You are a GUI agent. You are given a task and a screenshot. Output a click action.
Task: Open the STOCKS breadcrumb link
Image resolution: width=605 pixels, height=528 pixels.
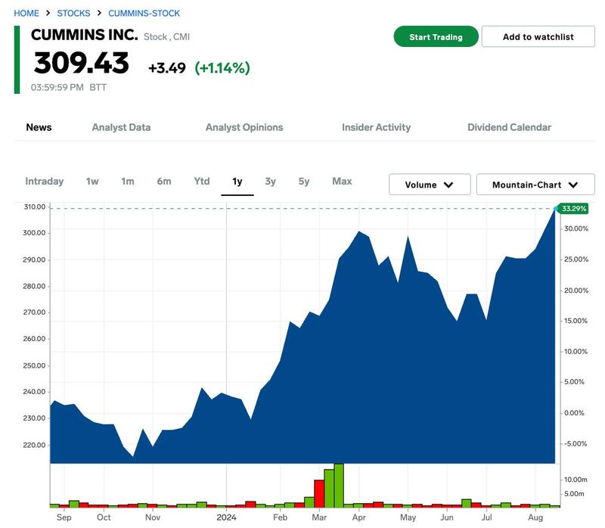(73, 14)
